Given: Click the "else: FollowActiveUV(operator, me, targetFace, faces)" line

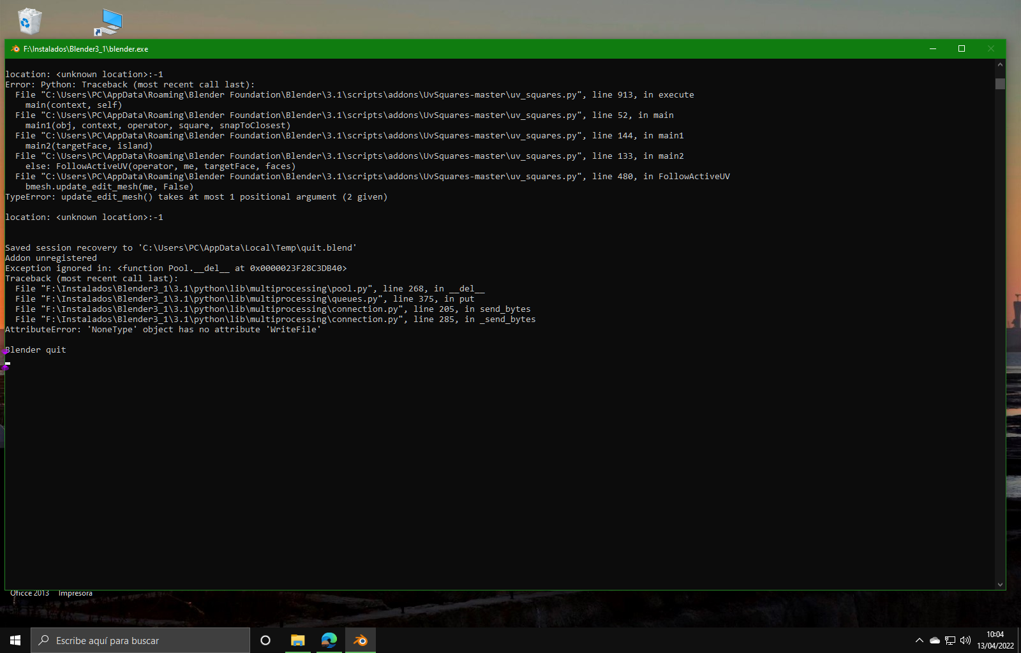Looking at the screenshot, I should click(161, 166).
